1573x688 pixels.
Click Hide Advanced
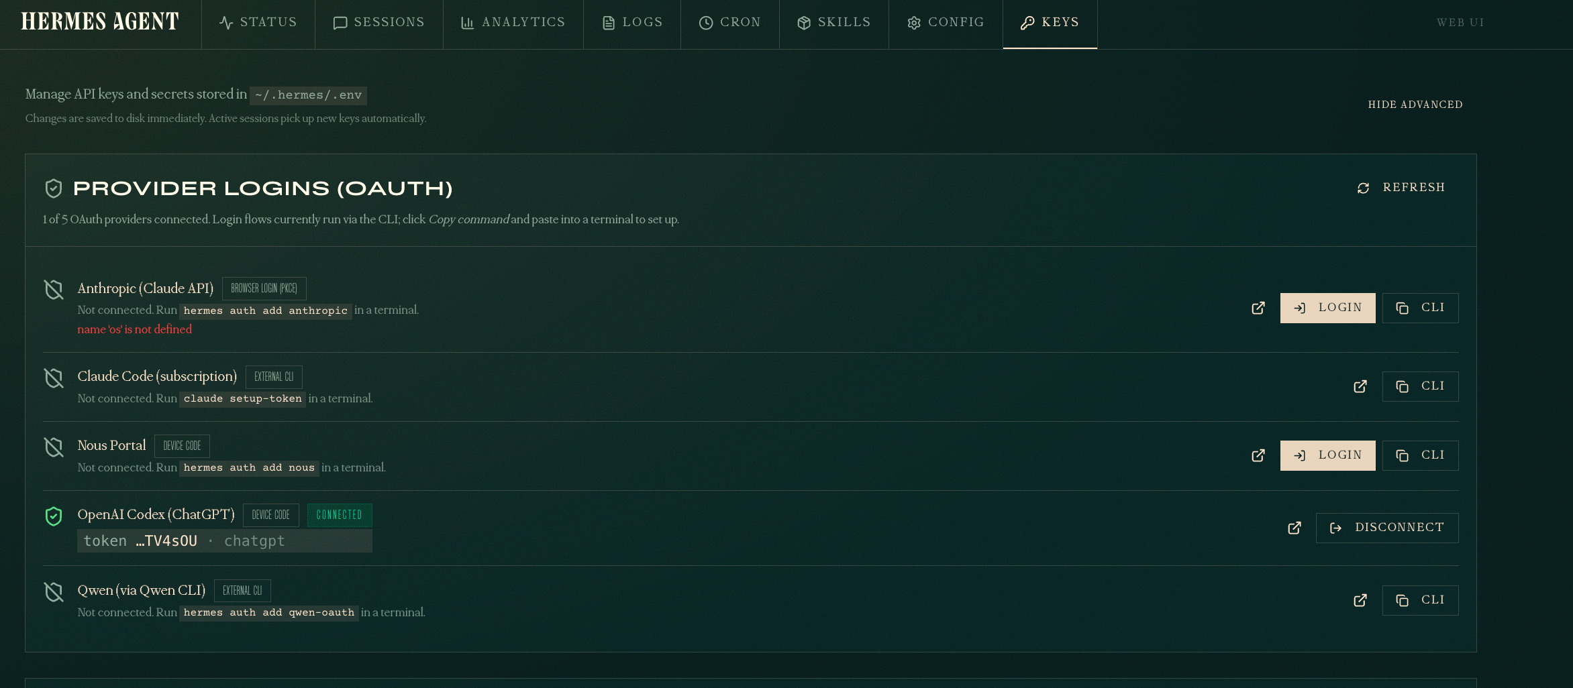[1415, 105]
